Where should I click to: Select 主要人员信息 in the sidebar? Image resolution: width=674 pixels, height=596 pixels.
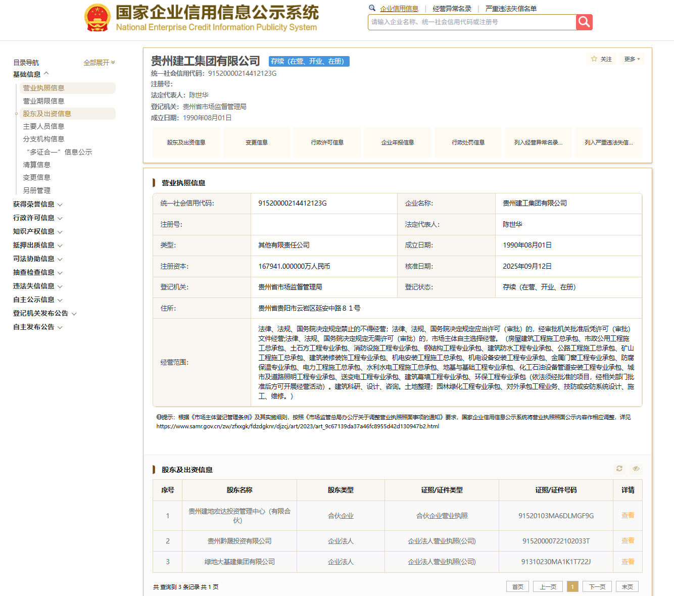pos(43,126)
